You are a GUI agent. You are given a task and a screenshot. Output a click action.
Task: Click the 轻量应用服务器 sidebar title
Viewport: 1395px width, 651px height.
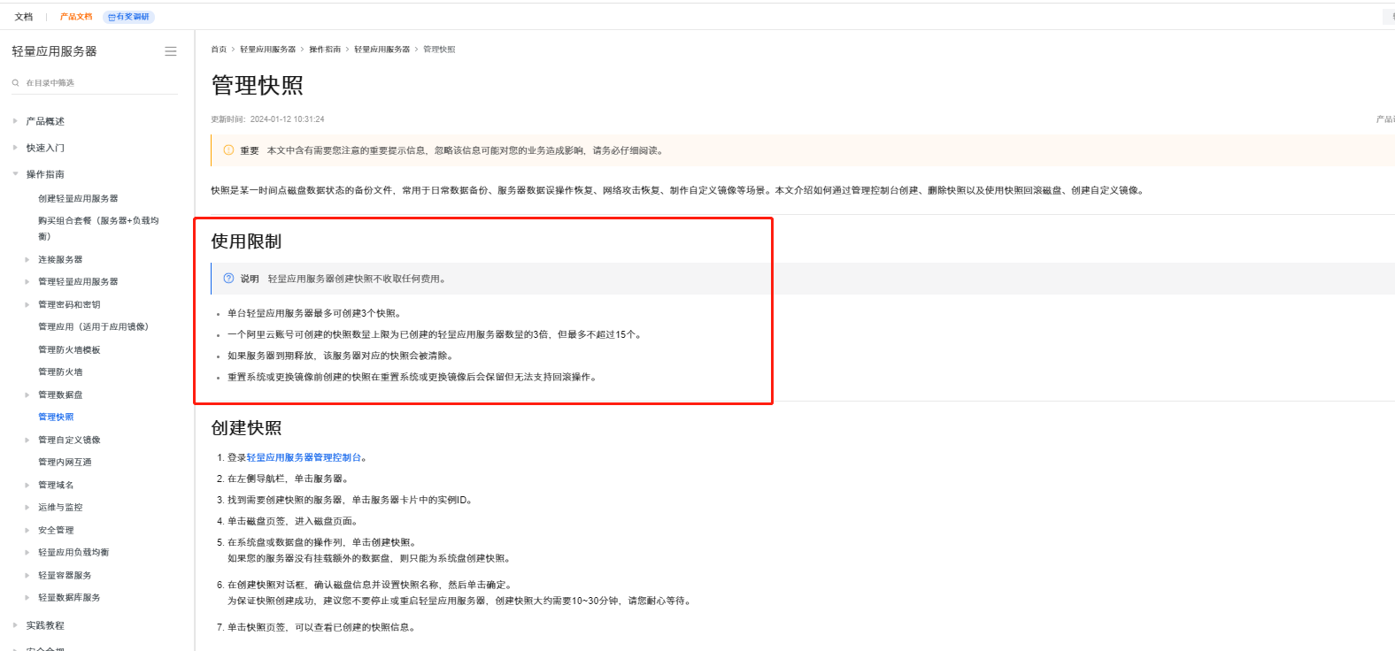tap(54, 51)
